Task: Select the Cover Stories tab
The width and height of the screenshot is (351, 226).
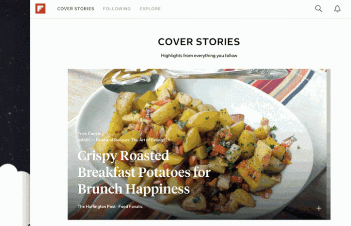Action: (75, 9)
